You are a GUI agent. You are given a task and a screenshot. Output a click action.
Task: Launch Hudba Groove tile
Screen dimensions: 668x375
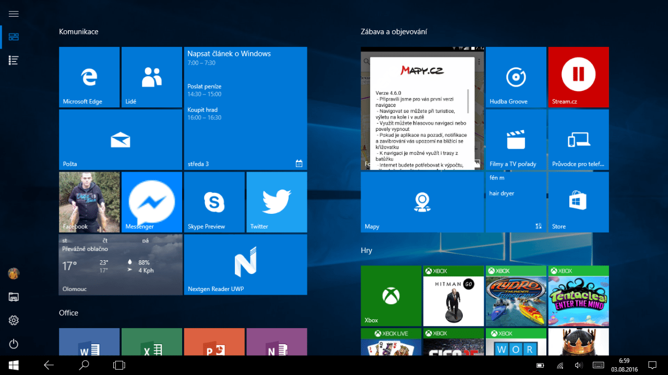pos(516,77)
